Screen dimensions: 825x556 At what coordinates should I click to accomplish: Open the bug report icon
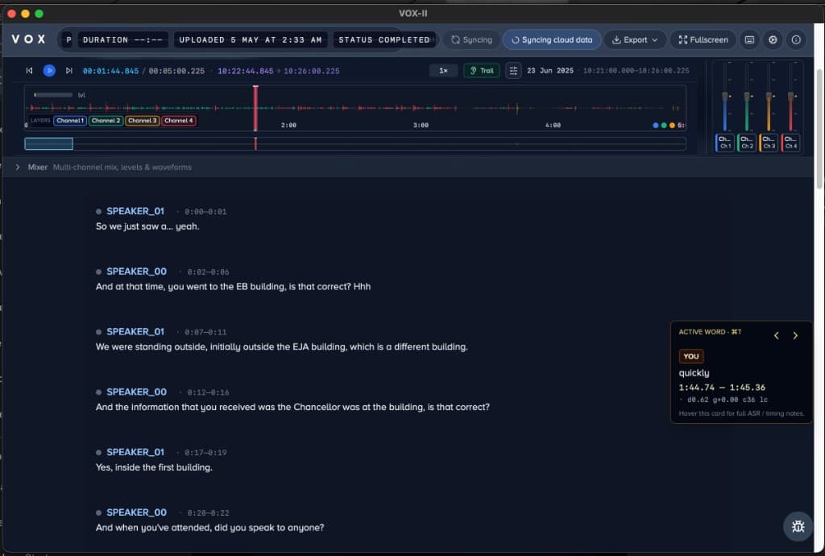[798, 526]
